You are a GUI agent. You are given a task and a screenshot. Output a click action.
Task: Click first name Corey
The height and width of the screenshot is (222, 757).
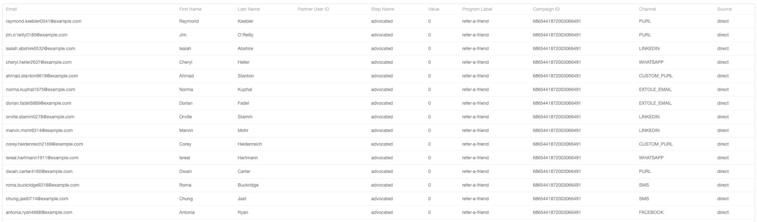(185, 145)
